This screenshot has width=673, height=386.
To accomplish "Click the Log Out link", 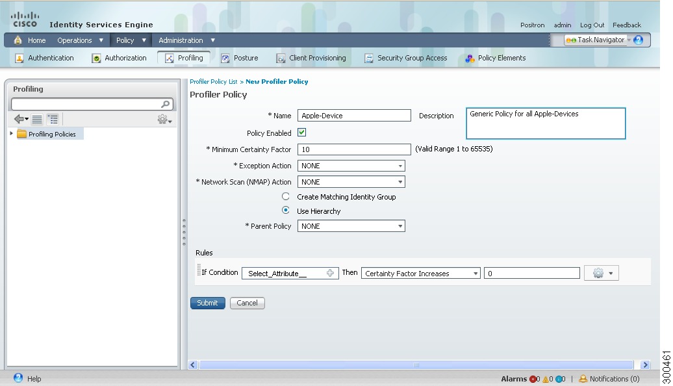I will (592, 25).
